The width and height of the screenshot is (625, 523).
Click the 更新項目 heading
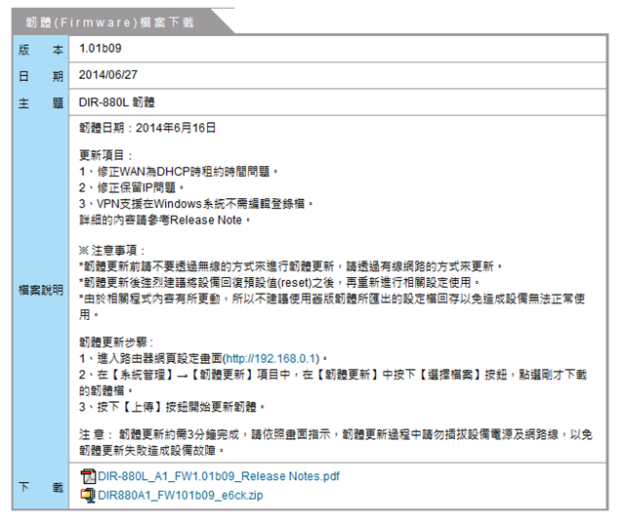pyautogui.click(x=105, y=155)
